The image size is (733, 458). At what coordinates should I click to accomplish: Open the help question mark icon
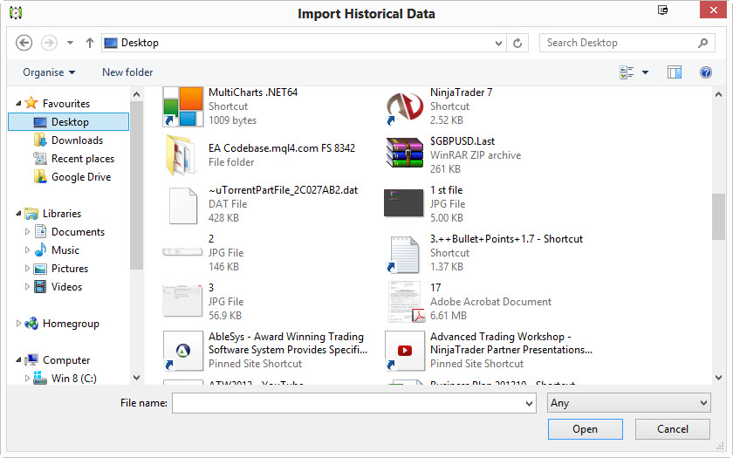point(706,72)
